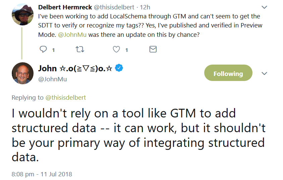Viewport: 283px width, 180px height.
Task: Open @thisisdelbert link in Replying to line
Action: (66, 97)
